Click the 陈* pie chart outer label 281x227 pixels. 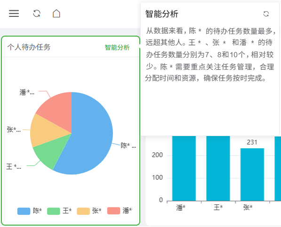(x=128, y=145)
